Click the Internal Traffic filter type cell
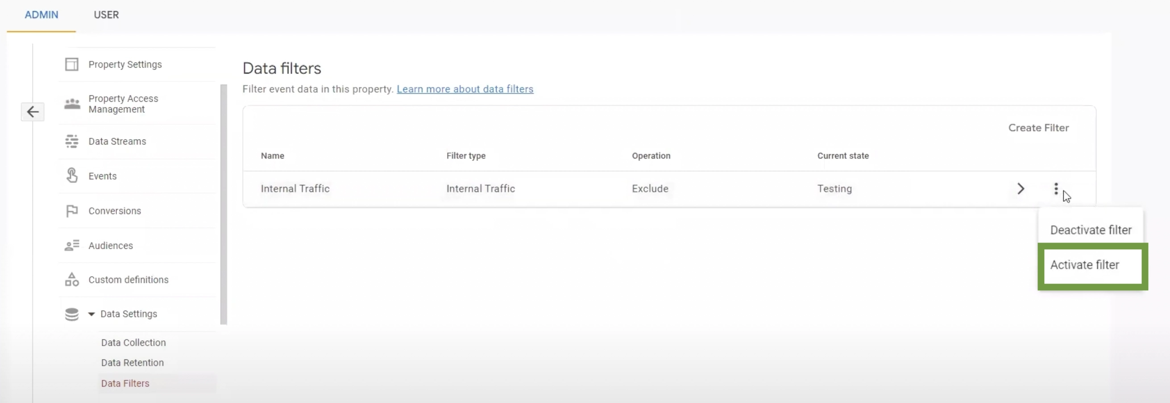 pos(481,189)
